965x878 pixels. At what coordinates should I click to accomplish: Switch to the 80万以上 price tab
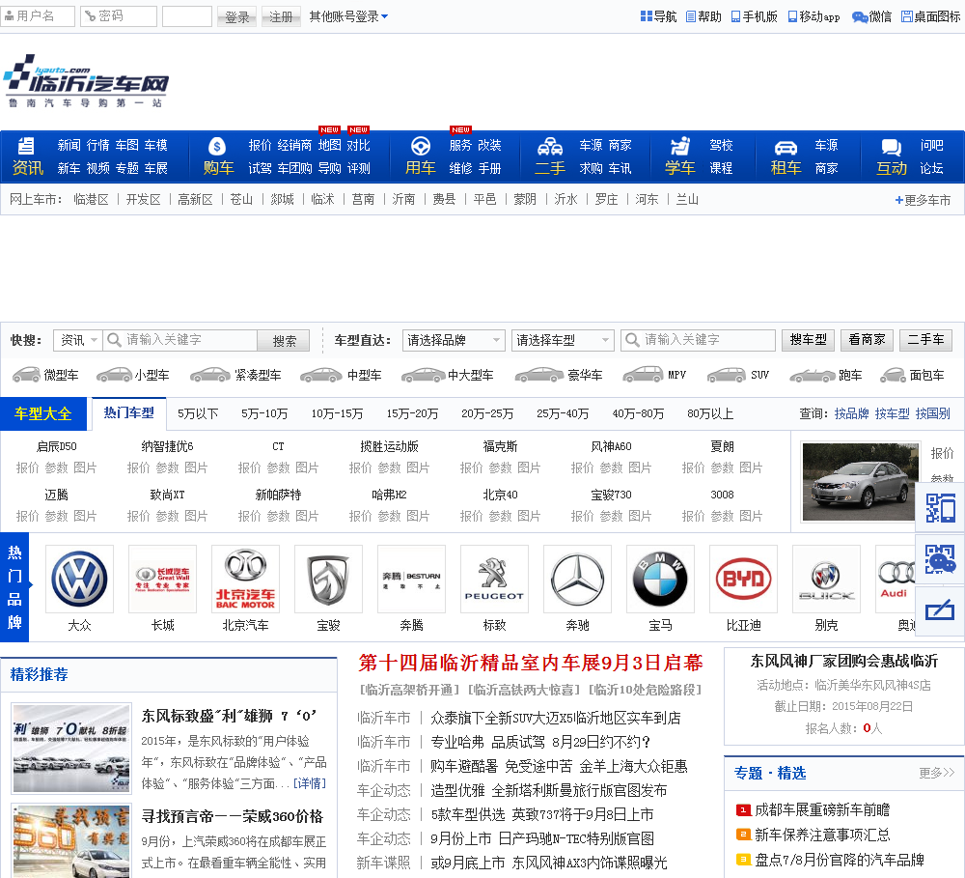[x=710, y=414]
